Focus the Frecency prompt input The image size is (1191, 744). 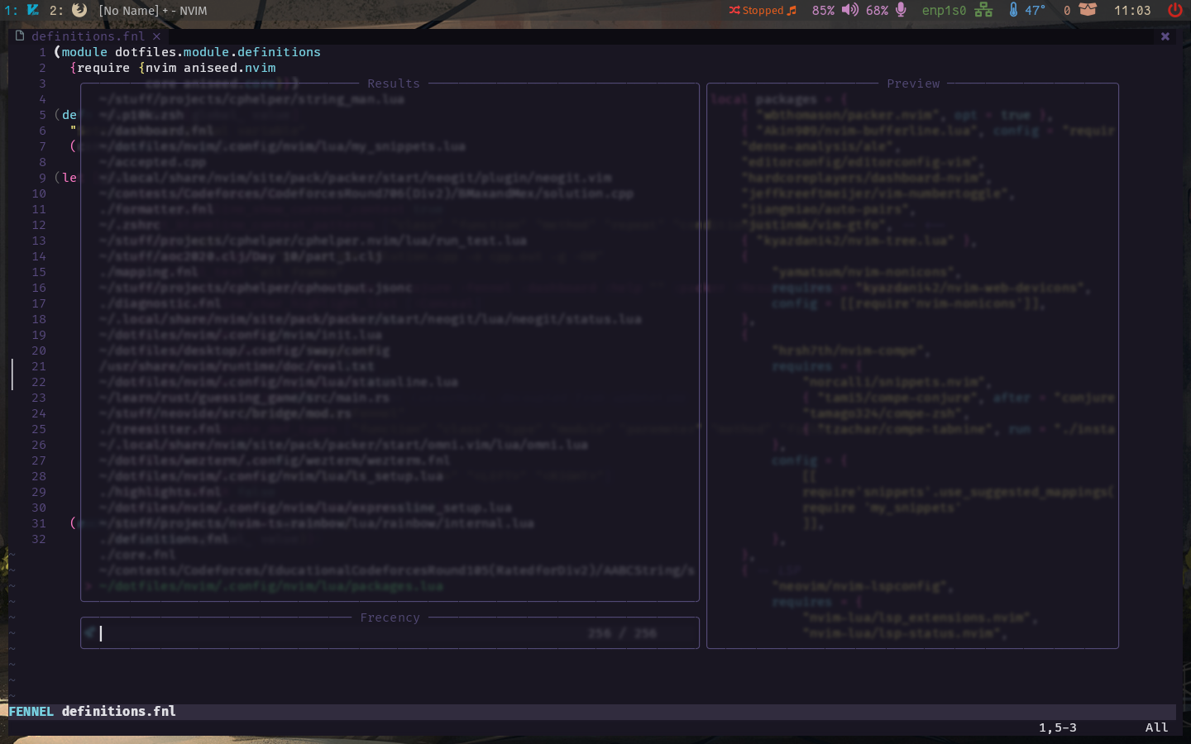pyautogui.click(x=390, y=633)
